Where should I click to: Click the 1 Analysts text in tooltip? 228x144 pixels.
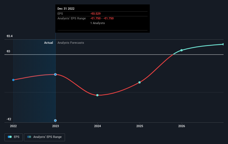click(97, 23)
